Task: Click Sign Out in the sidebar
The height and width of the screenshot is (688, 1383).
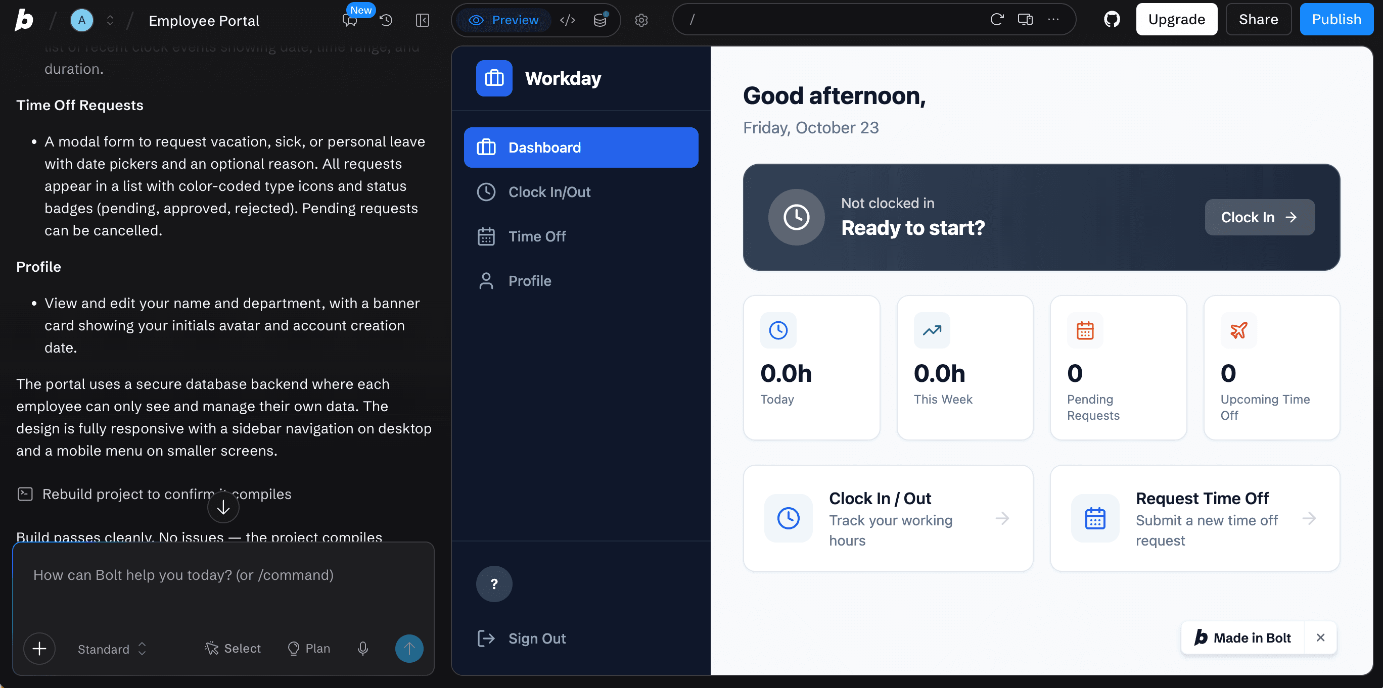Action: tap(581, 638)
